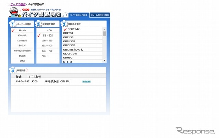Select Ducati as the maker
219x138 pixels.
coord(22,56)
